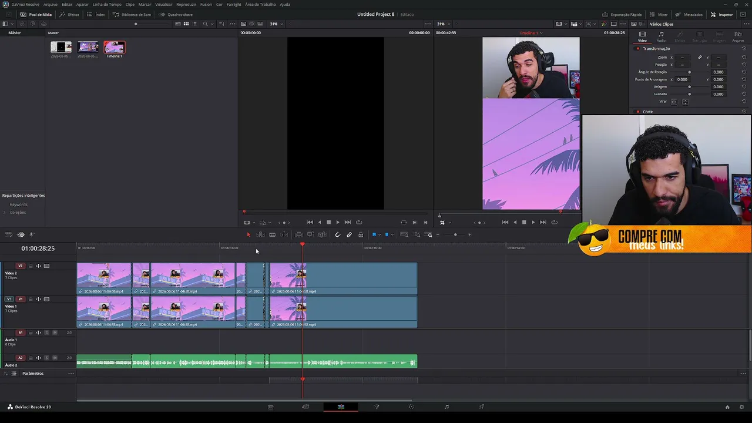Adjust the Arfagem slider in Inspector
The height and width of the screenshot is (423, 752).
(x=690, y=87)
